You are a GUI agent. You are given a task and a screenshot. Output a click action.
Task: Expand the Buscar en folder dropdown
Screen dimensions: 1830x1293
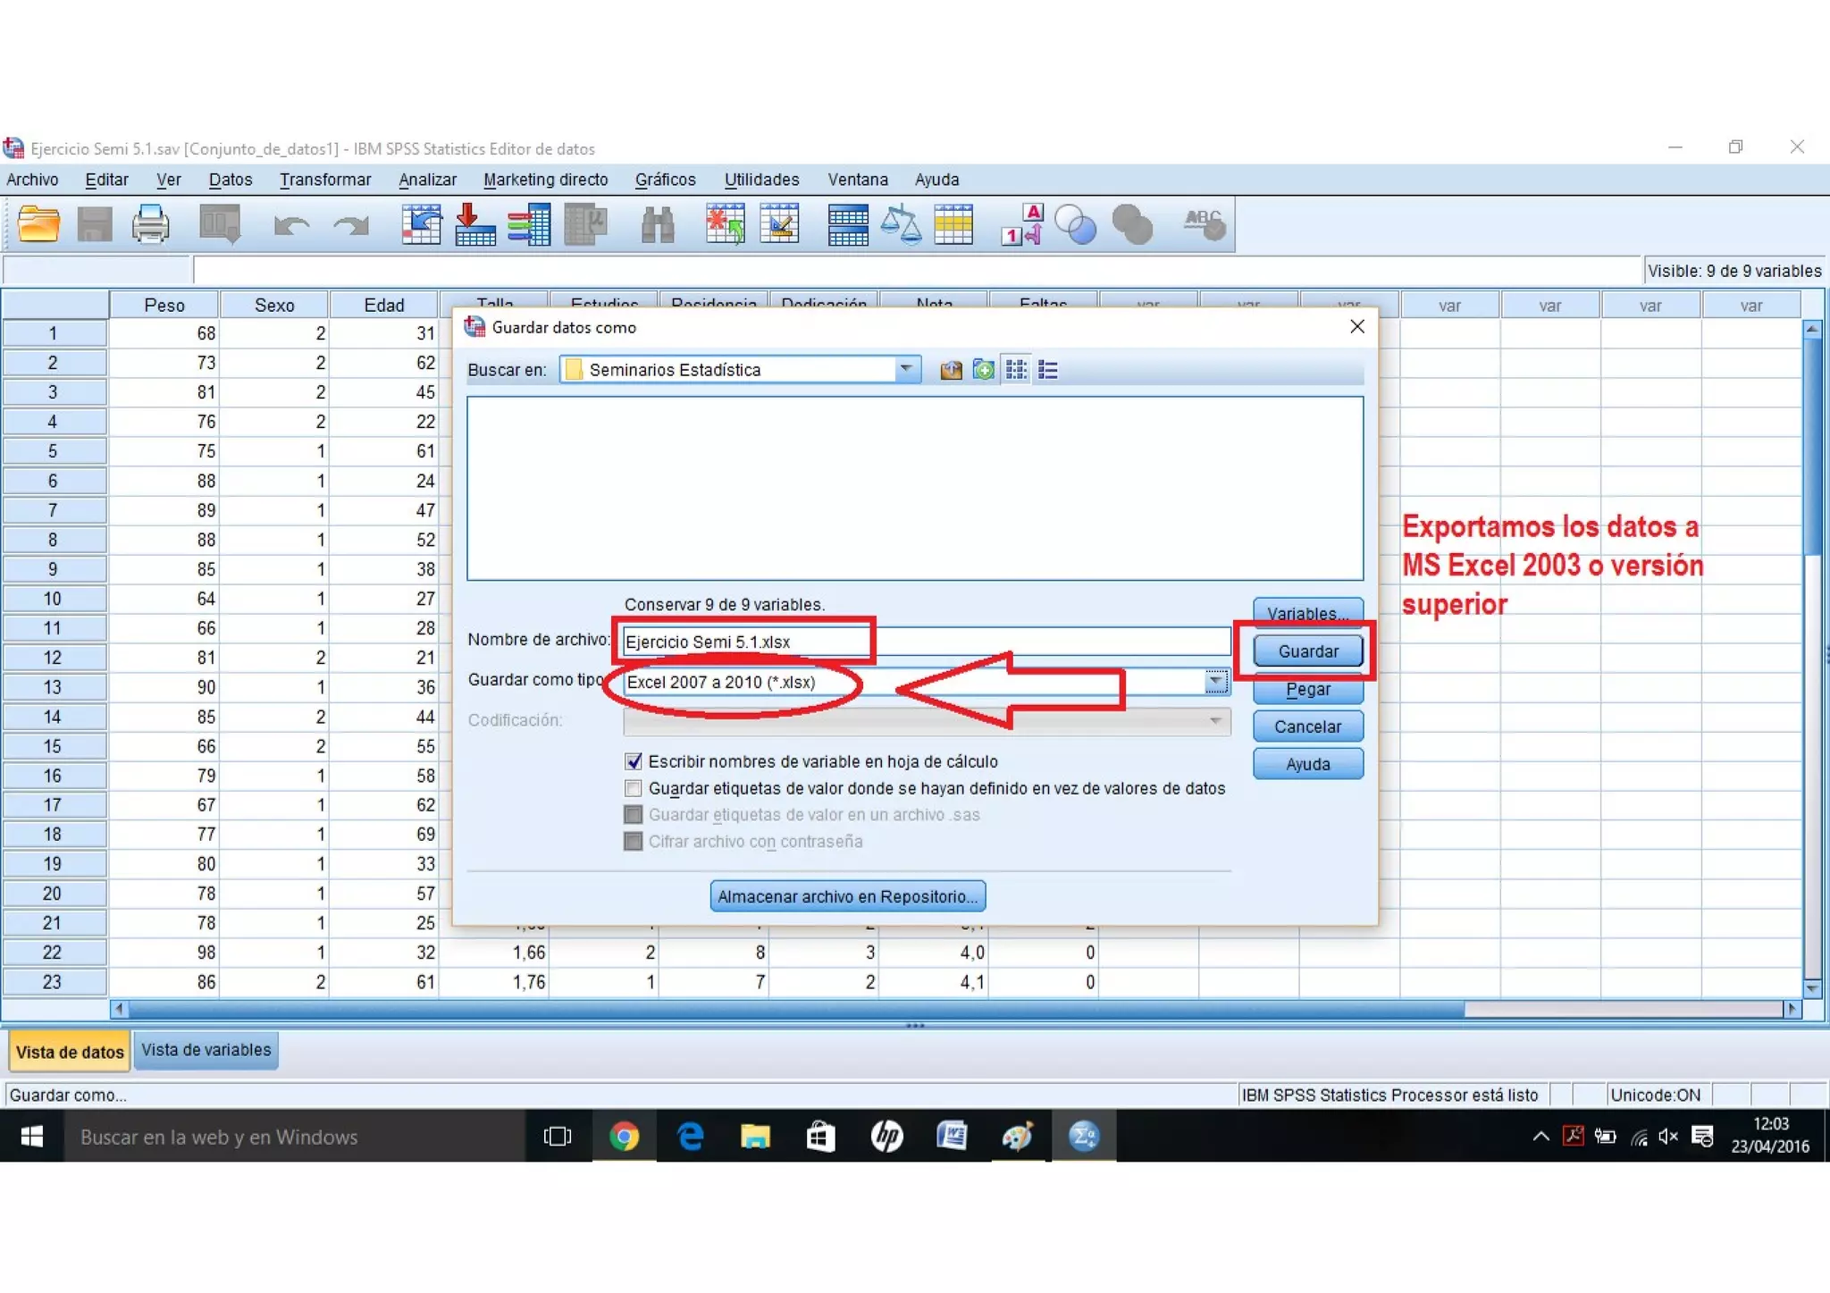click(x=905, y=369)
